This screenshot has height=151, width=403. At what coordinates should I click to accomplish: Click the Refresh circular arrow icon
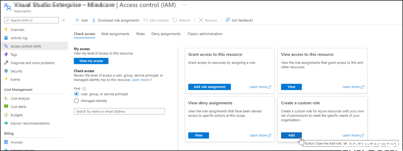175,20
